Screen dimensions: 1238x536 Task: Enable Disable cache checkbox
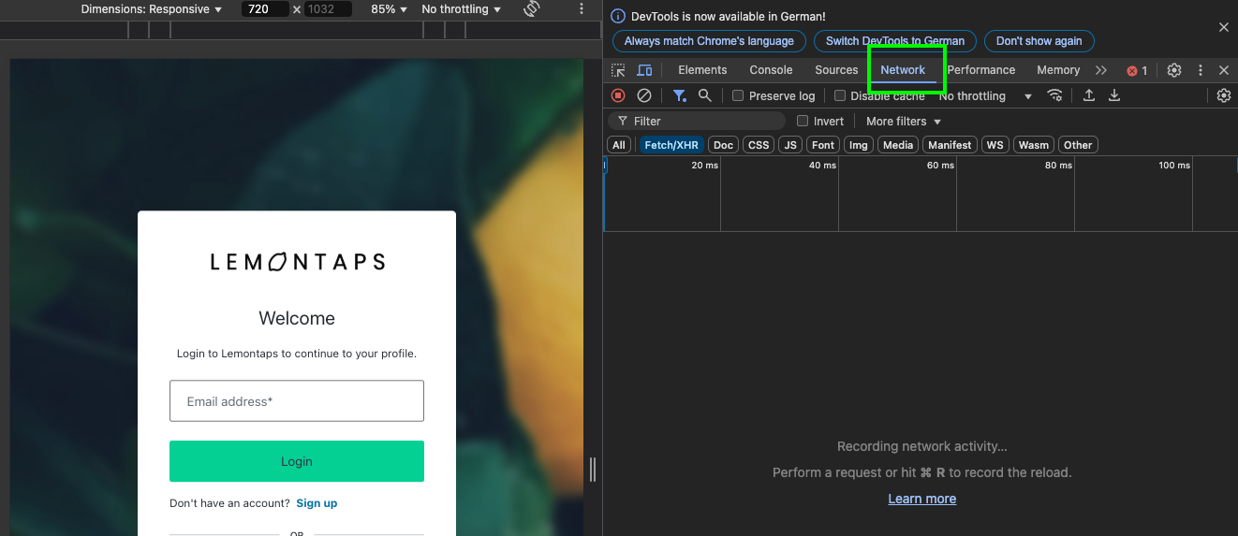click(840, 95)
